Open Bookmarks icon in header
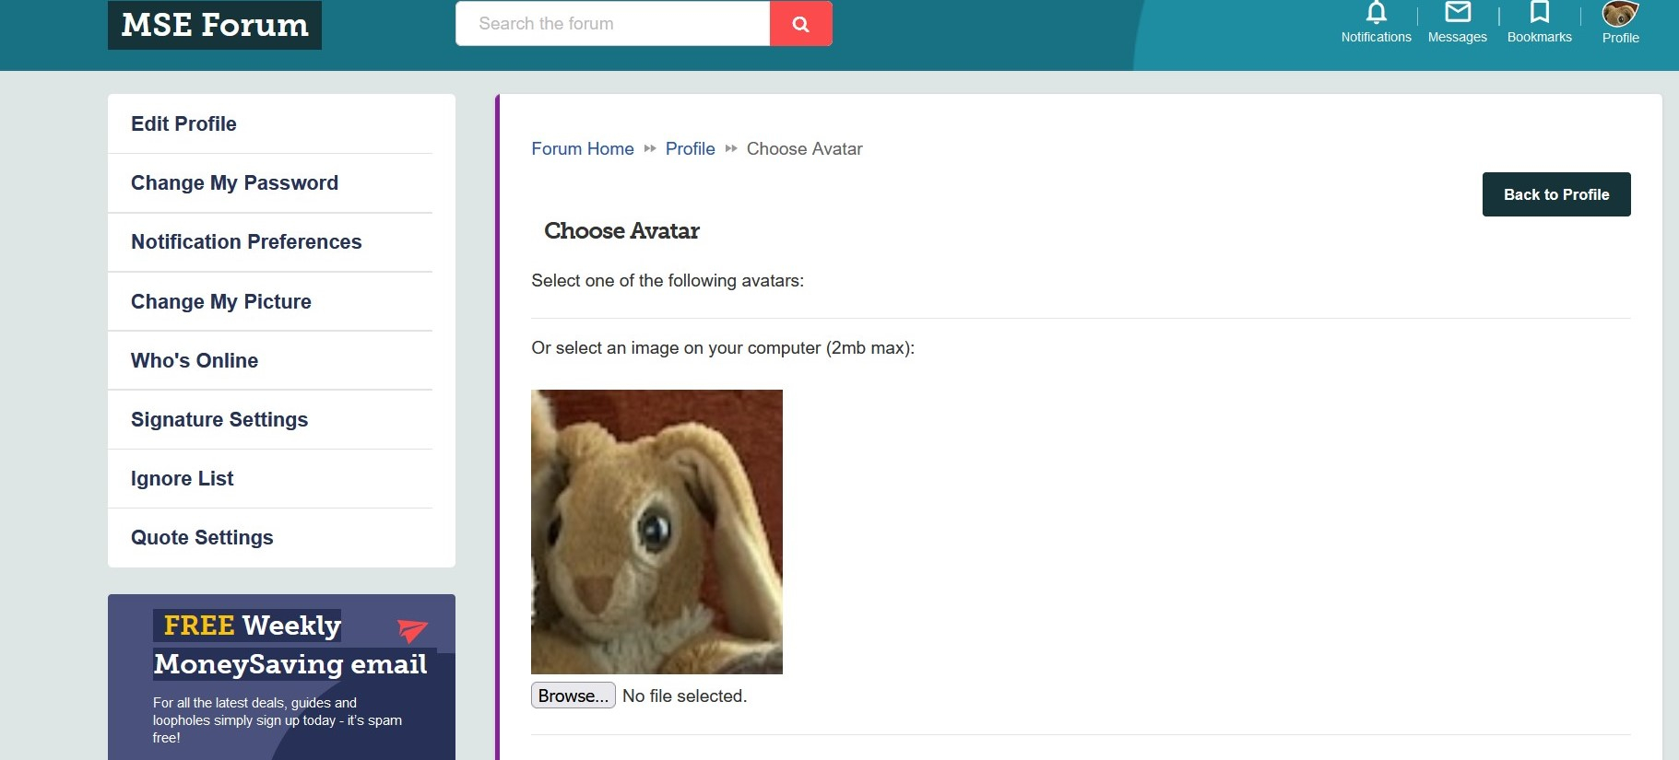Viewport: 1679px width, 760px height. click(1539, 12)
